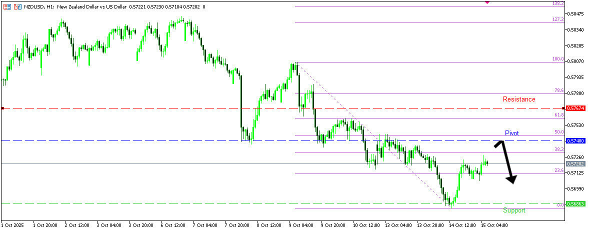Click the pink arrow marker at chart top
Viewport: 591px width, 231px height.
click(487, 2)
